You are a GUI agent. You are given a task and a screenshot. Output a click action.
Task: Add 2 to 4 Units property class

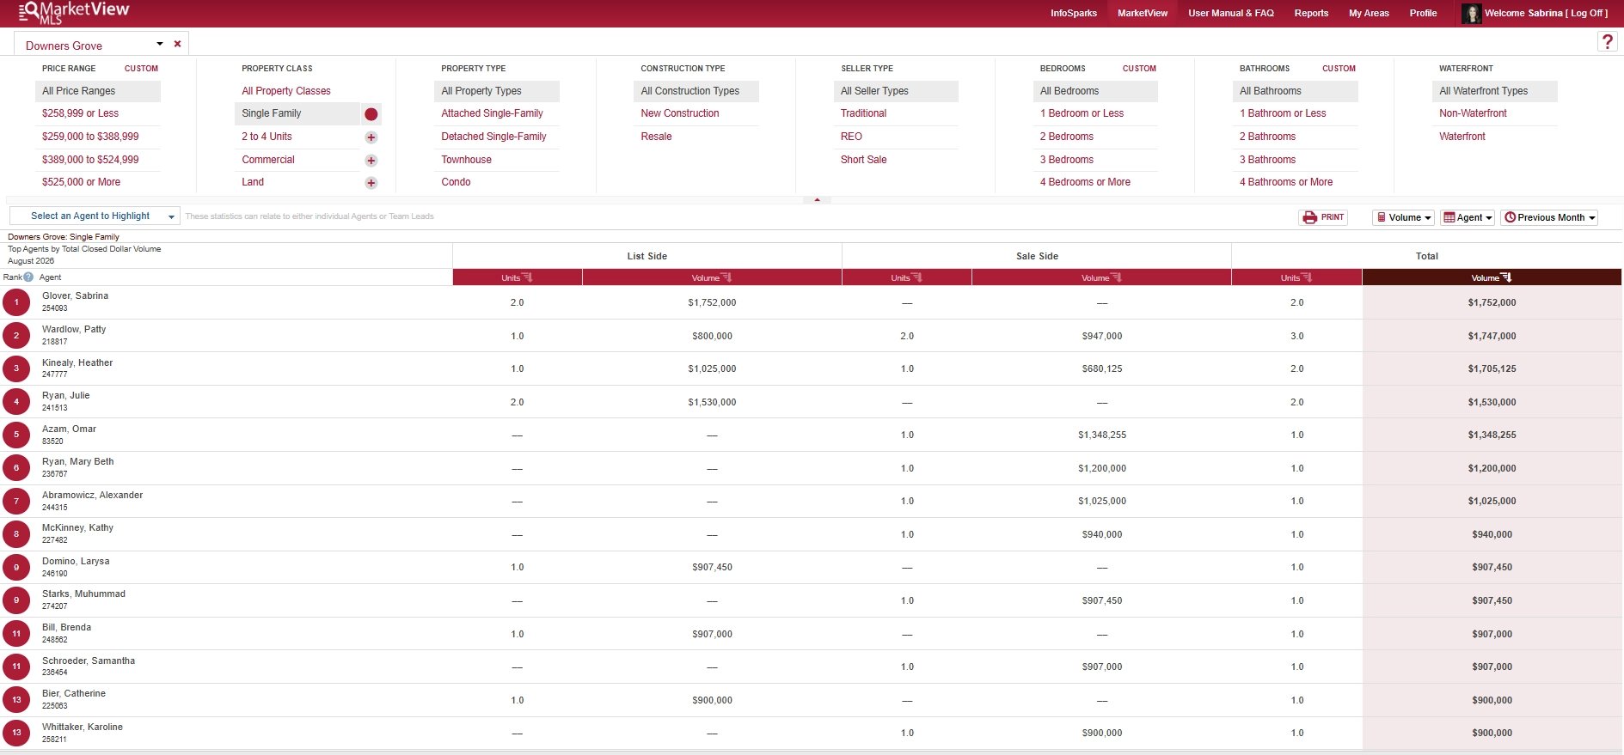click(x=371, y=137)
